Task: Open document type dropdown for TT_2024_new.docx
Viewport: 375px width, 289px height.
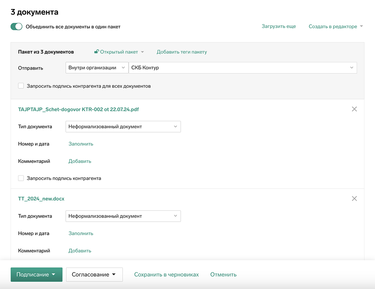Action: tap(123, 216)
